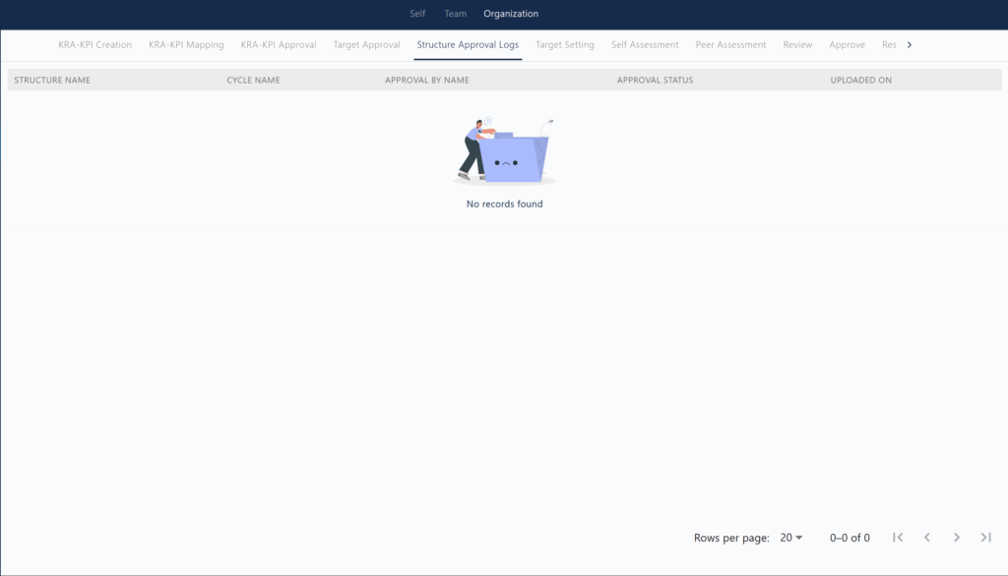
Task: Switch to the Review tab
Action: click(x=797, y=45)
